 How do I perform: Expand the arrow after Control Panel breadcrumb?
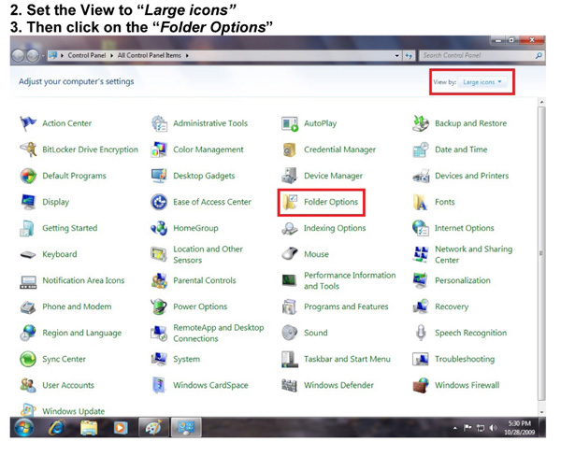coord(112,56)
